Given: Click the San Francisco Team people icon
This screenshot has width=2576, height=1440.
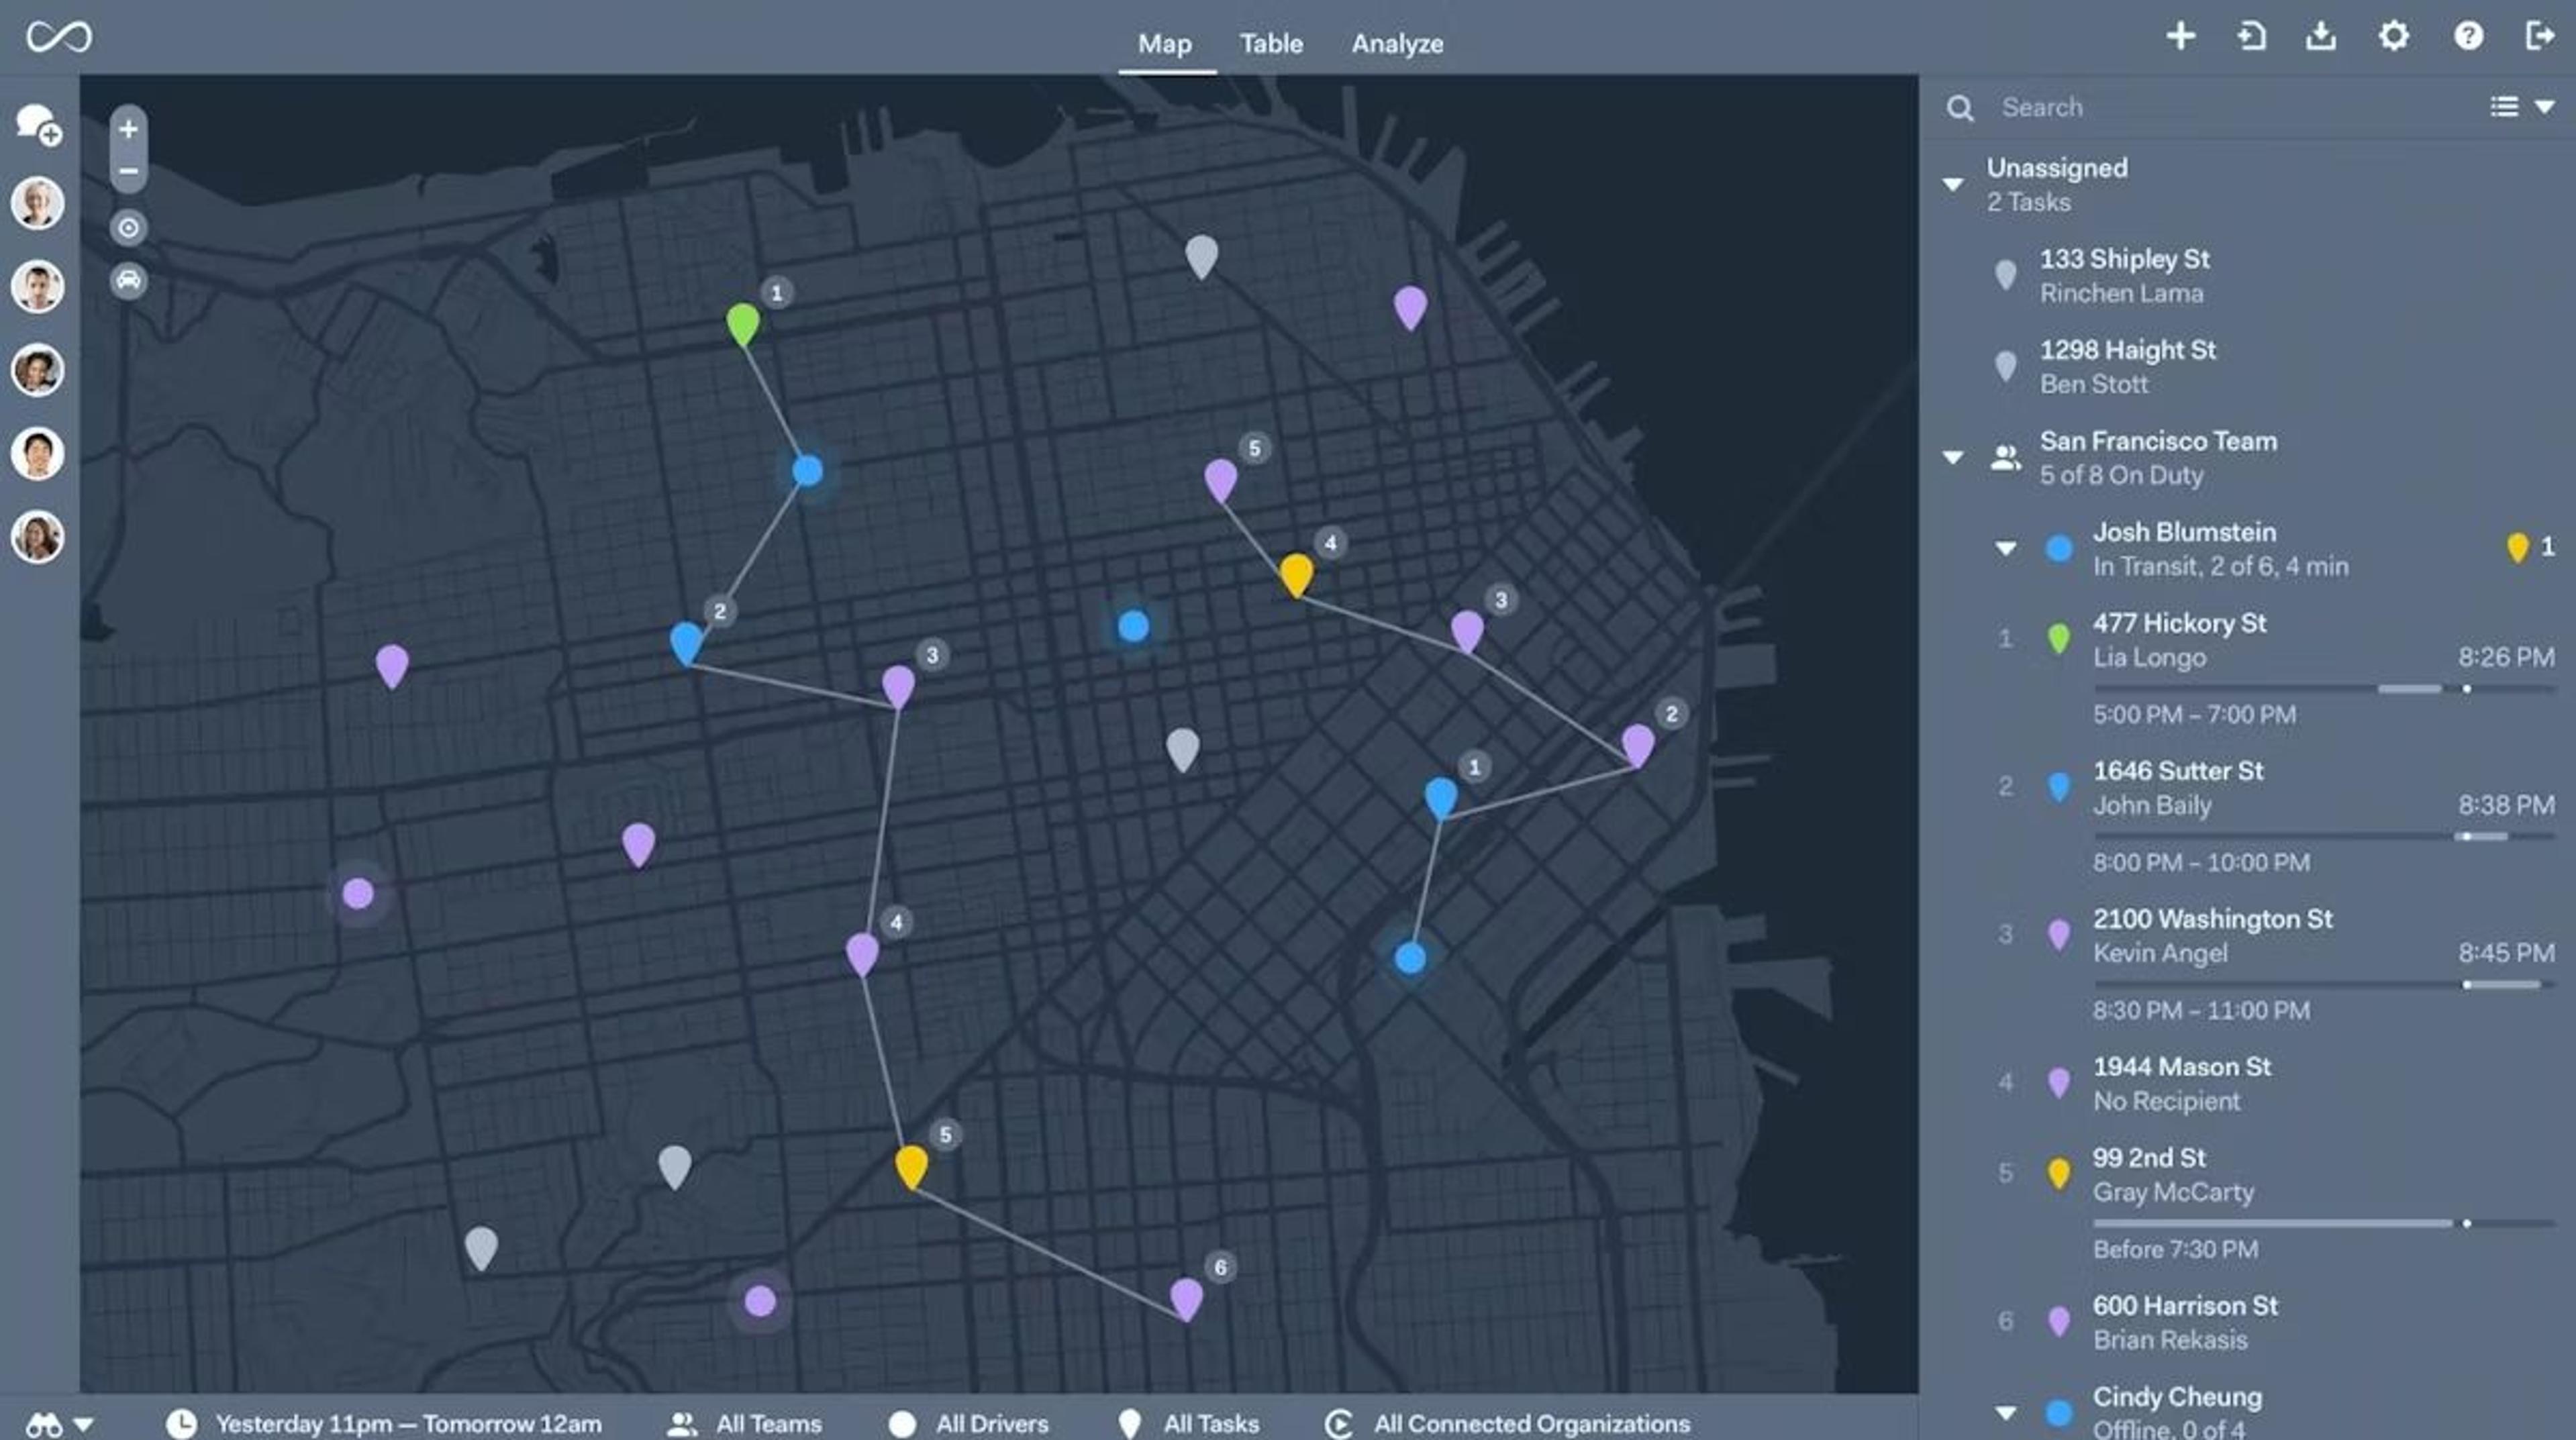Looking at the screenshot, I should coord(2005,458).
